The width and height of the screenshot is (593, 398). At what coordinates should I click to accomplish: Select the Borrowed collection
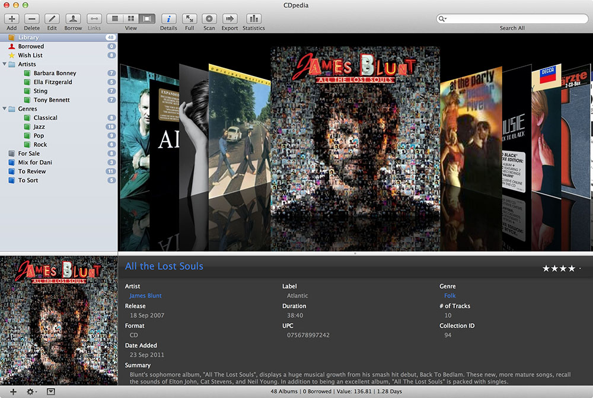tap(59, 46)
